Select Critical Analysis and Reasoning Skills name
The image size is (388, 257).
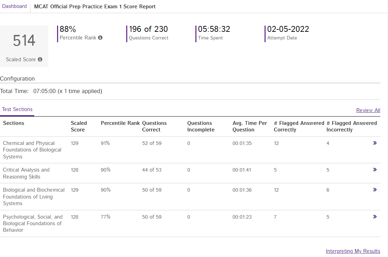click(26, 173)
